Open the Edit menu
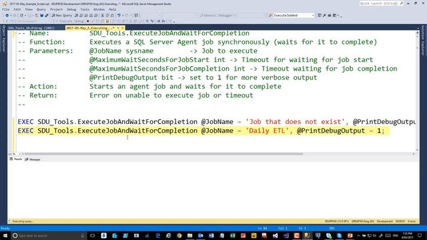This screenshot has height=240, width=427. 17,9
